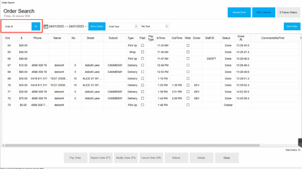Screen dimensions: 302x169
Task: Tick Paid checkbox for order 65
Action: [x=143, y=52]
